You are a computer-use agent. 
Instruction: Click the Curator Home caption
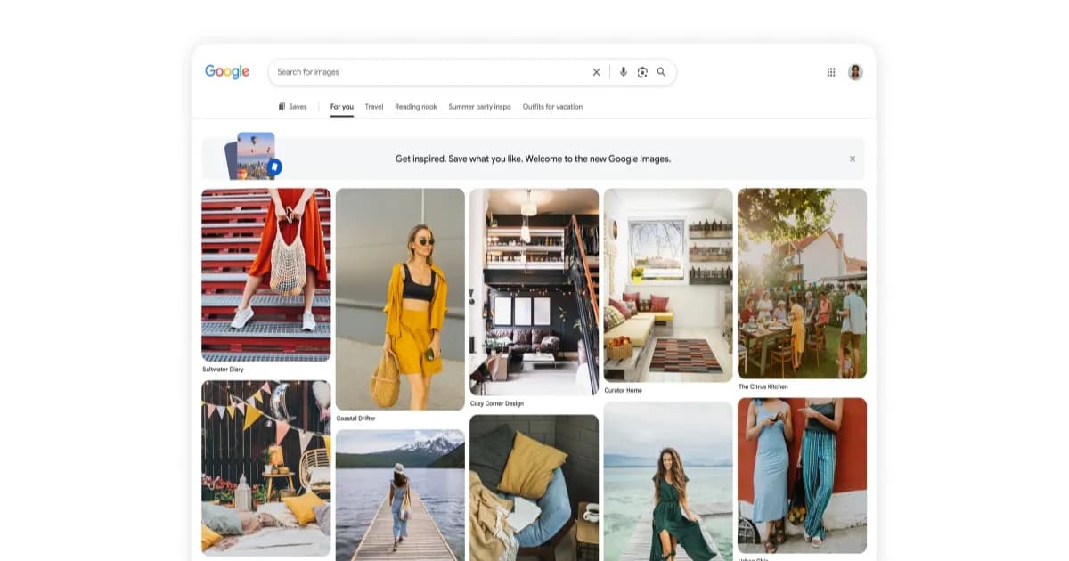point(623,391)
